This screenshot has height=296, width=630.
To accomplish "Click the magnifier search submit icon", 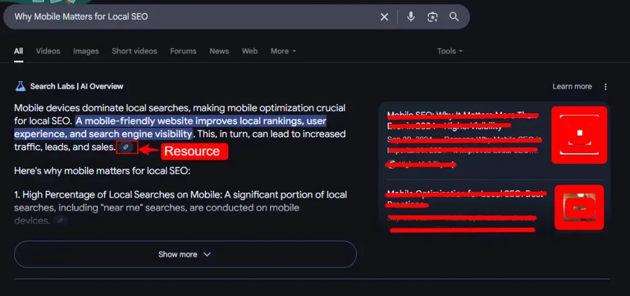I will coord(454,17).
